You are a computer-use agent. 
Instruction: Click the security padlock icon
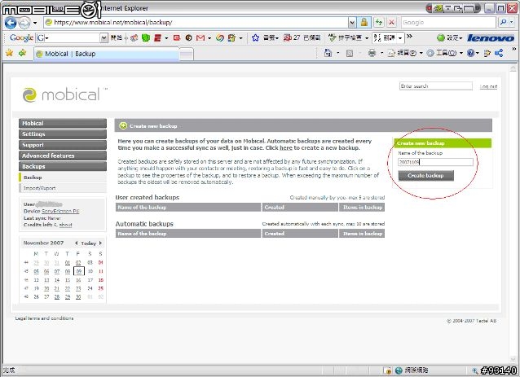364,23
